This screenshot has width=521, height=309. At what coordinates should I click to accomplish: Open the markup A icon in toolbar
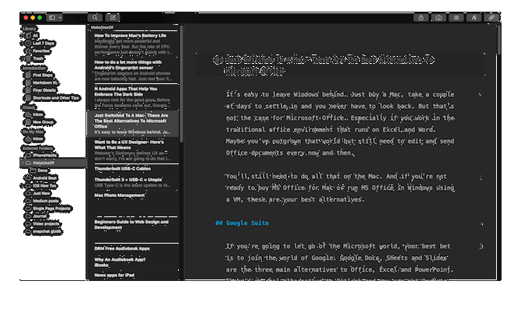coord(474,18)
